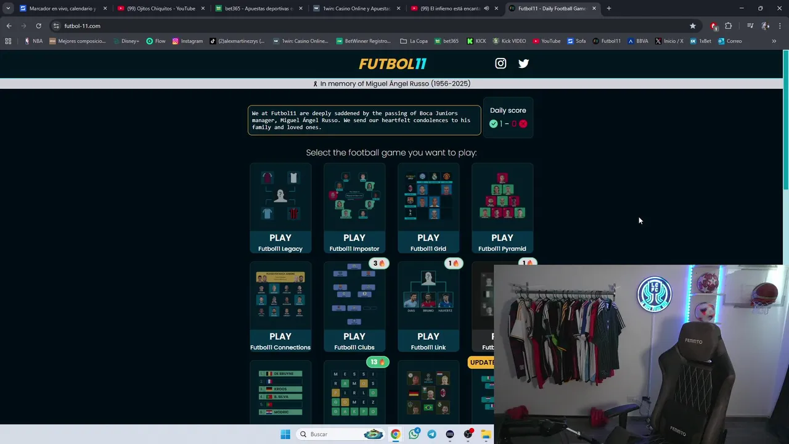Open the TikTok alexmartinezrys bookmark
The height and width of the screenshot is (444, 789).
tap(237, 41)
